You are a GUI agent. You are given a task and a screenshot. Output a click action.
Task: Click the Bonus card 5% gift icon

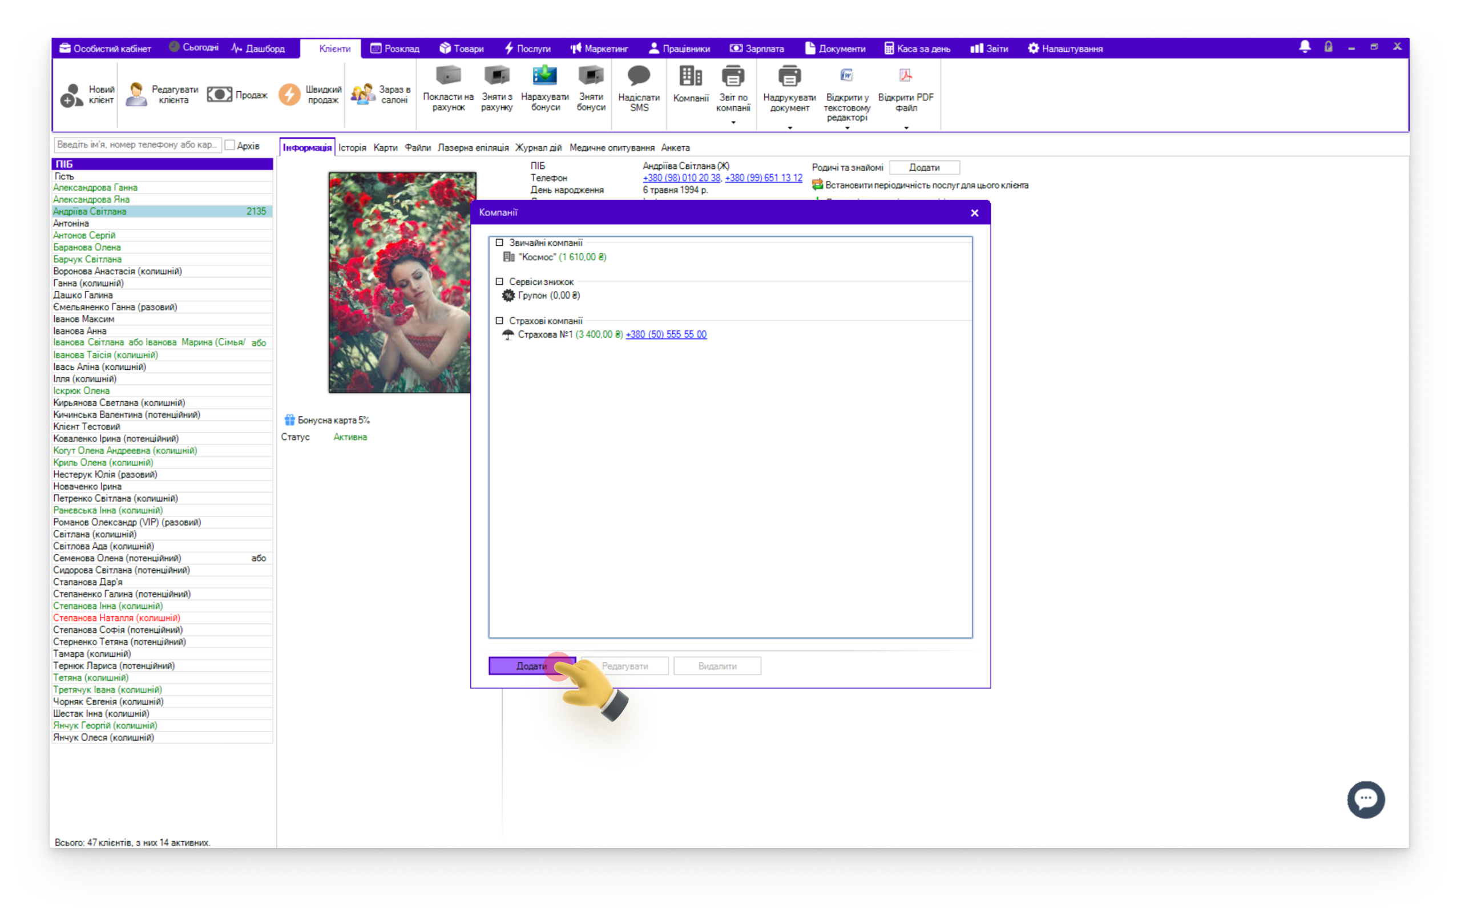pos(289,419)
